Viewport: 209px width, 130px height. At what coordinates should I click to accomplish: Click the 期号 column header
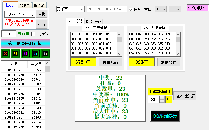point(14,64)
